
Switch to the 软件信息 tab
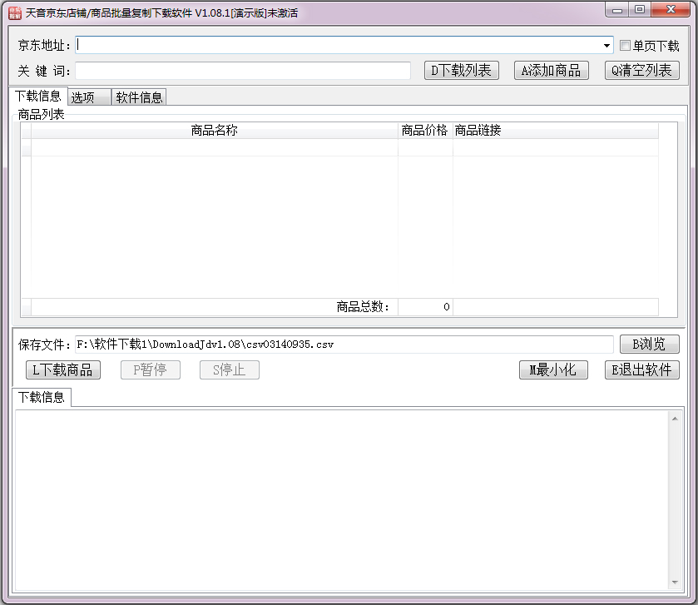138,97
